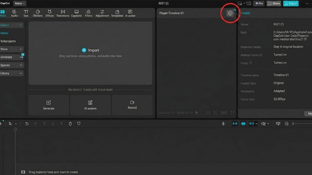Open the keyboard shortcuts icon
This screenshot has height=175, width=312.
pos(249,3)
